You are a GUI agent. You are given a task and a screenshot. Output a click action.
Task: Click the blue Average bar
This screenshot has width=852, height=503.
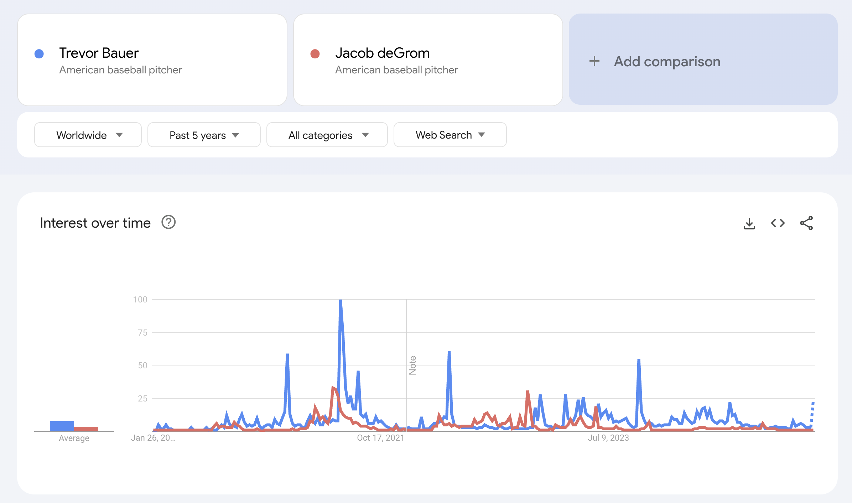tap(62, 426)
